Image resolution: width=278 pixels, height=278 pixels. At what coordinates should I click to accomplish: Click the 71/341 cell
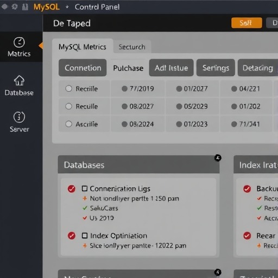246,124
